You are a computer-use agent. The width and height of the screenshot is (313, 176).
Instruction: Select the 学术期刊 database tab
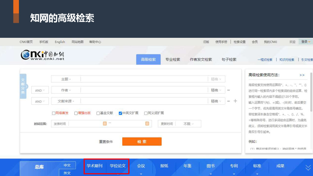95,166
